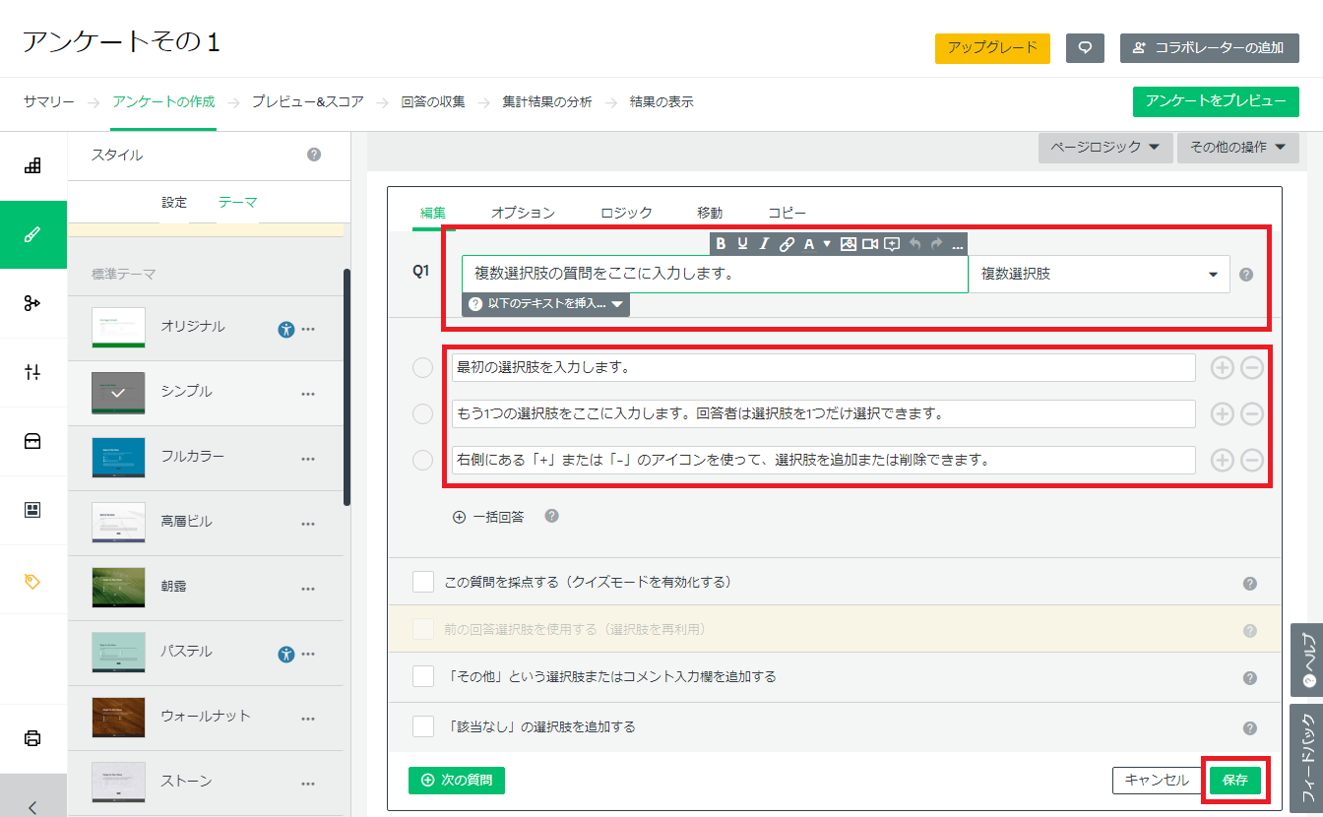Screen dimensions: 1323x817
Task: Open the paintbrush style sidebar icon
Action: (x=32, y=234)
